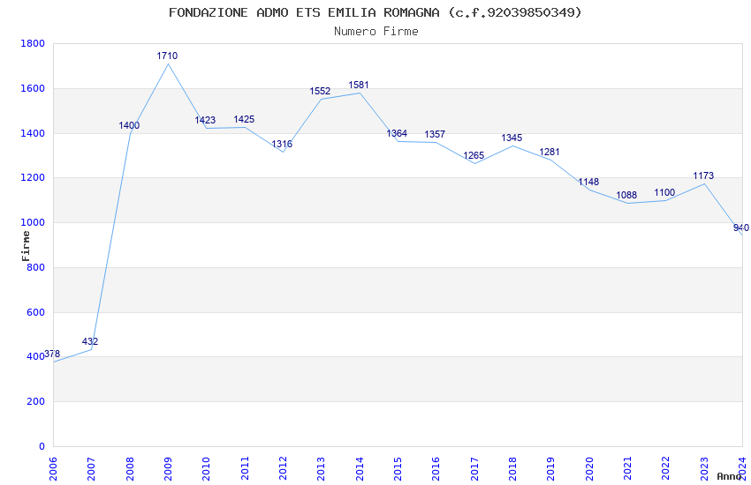Click the 2009 x-axis year label
The width and height of the screenshot is (751, 485).
(168, 469)
